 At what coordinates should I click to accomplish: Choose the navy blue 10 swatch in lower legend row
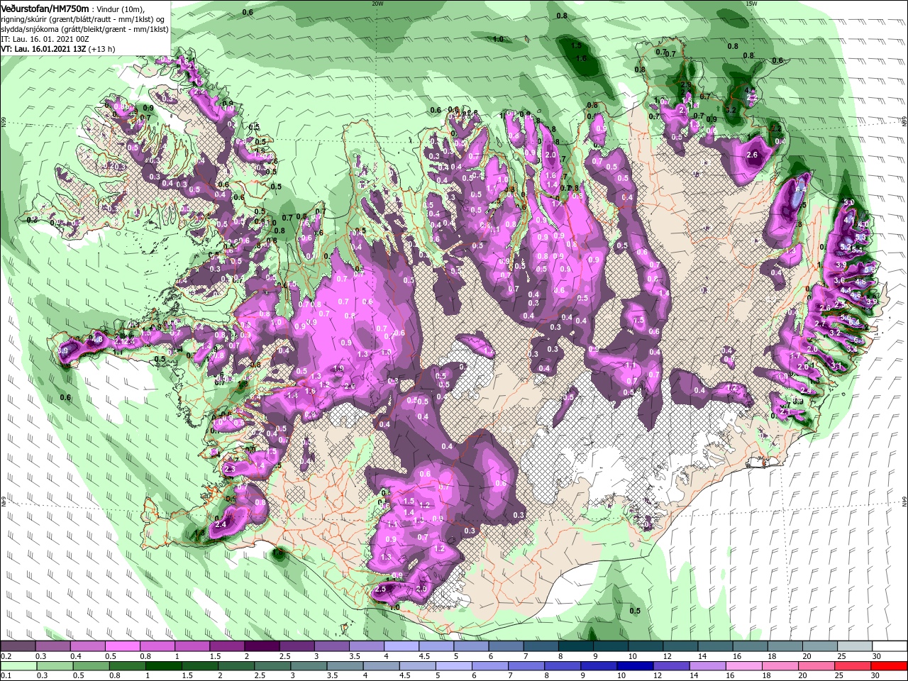[x=635, y=666]
